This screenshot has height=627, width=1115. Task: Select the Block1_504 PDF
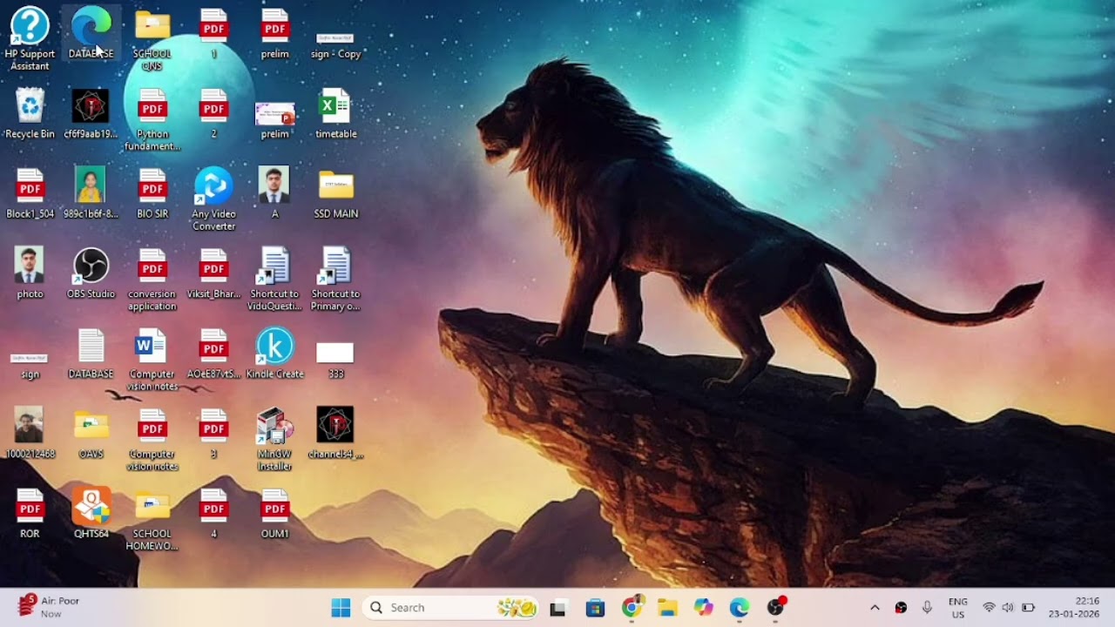click(30, 193)
